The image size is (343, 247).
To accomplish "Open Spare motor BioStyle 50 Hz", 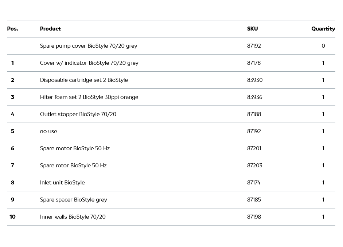I will [x=75, y=148].
